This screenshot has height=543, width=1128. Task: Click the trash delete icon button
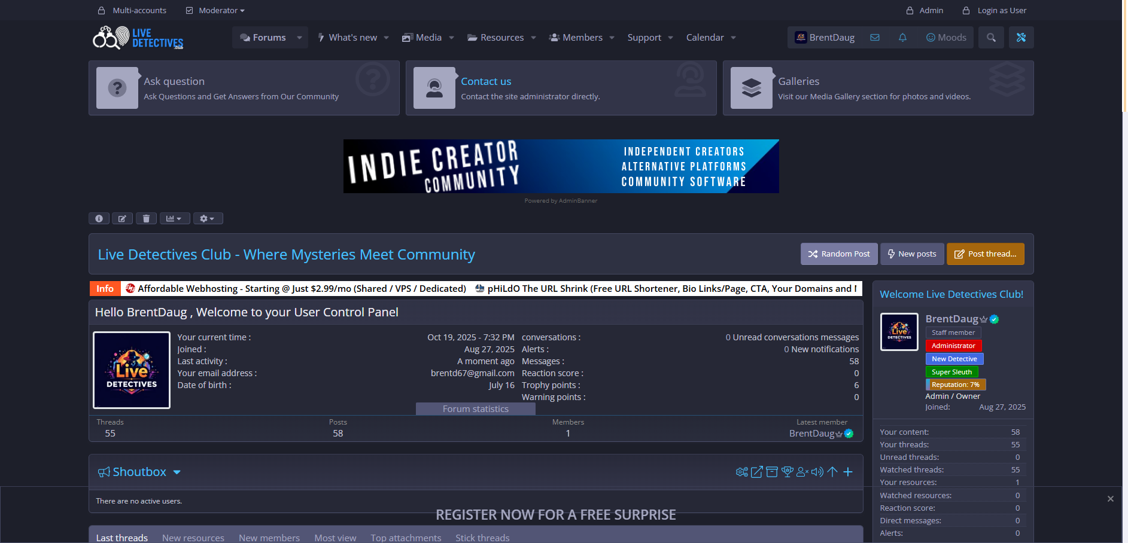tap(146, 218)
